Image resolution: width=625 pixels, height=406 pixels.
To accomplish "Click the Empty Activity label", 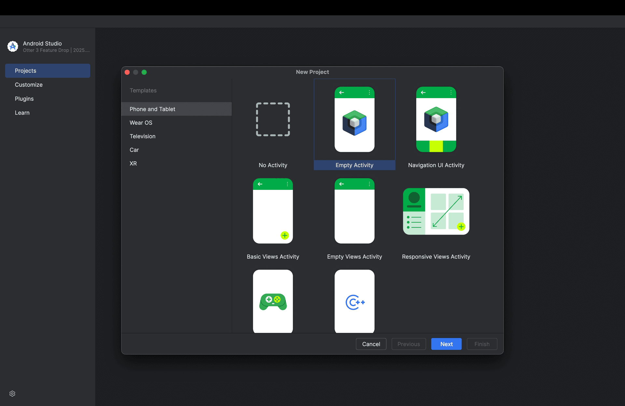I will 354,165.
